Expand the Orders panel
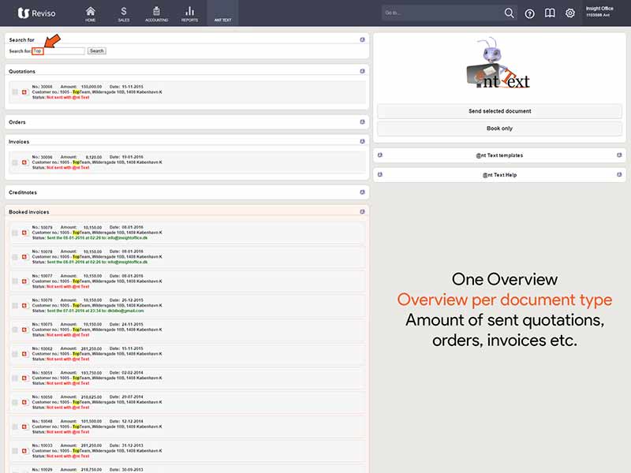 [x=362, y=122]
